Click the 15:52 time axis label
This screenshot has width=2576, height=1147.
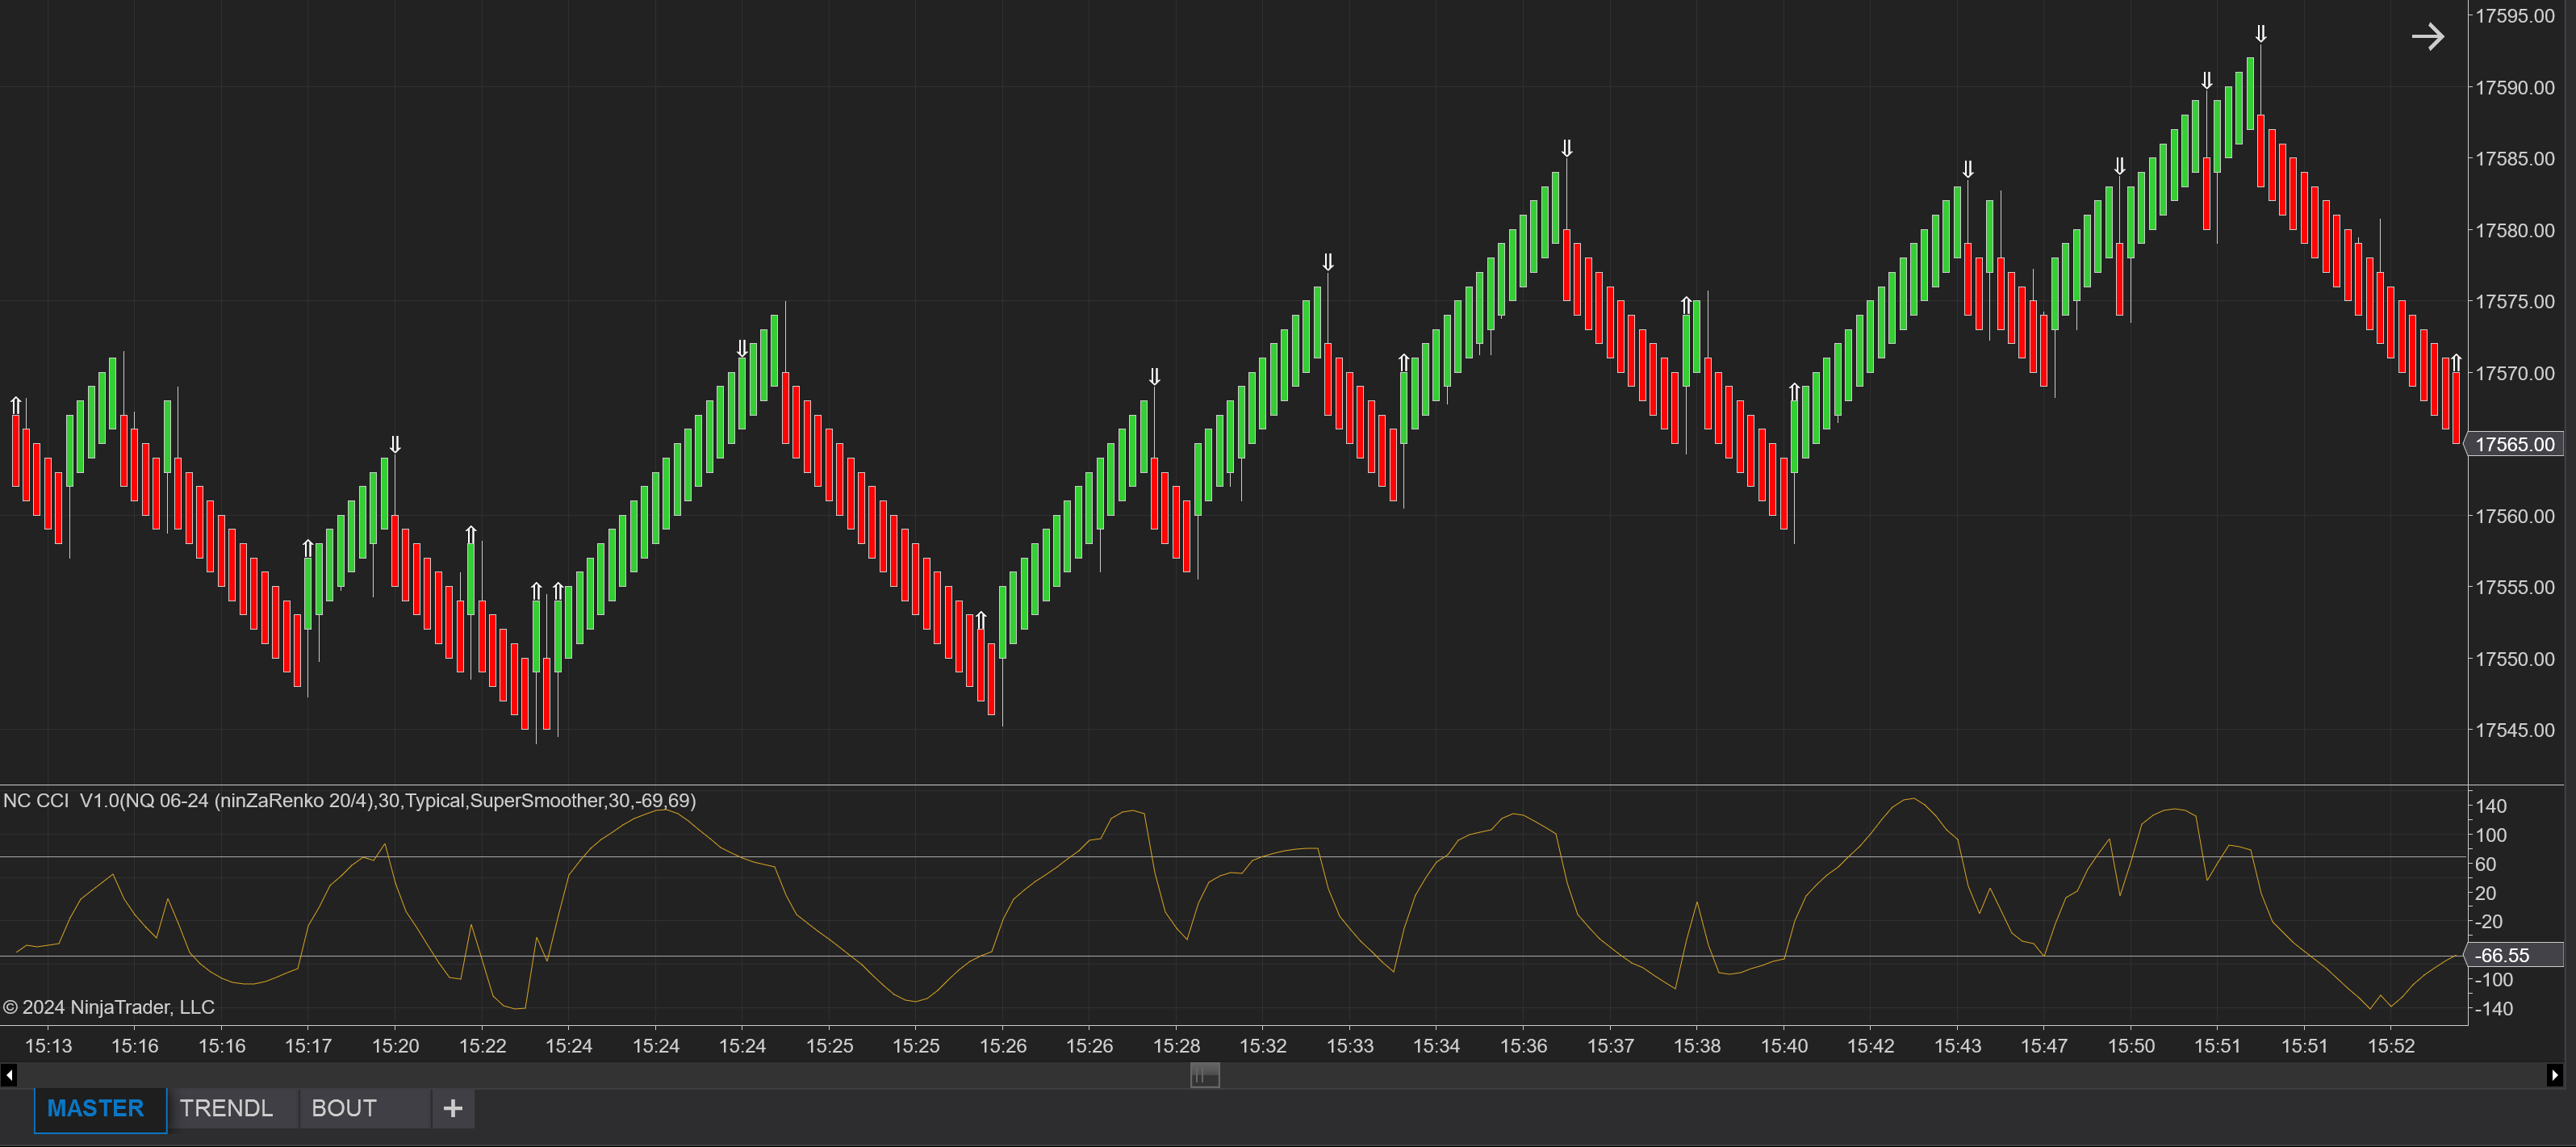click(2391, 1046)
